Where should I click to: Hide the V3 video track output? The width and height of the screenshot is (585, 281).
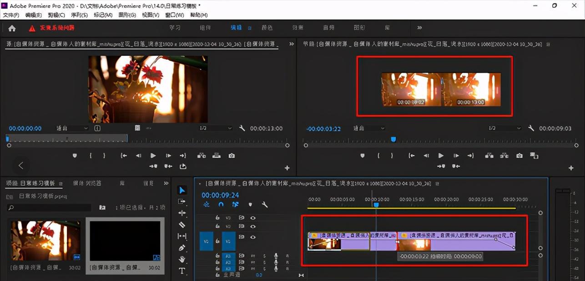(x=253, y=218)
